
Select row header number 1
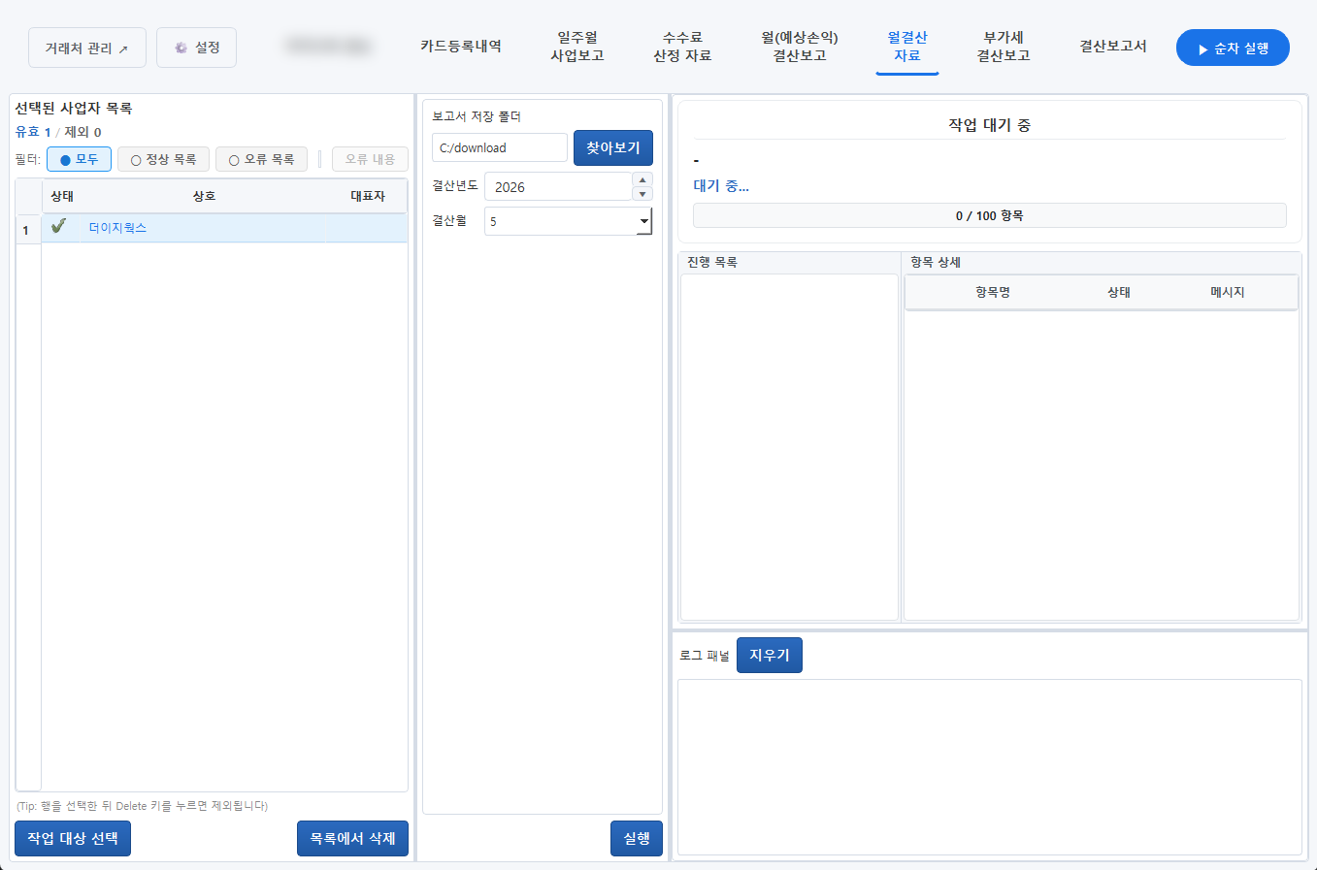[x=27, y=230]
